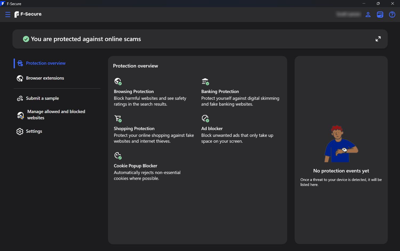Open the hamburger navigation menu

(8, 14)
